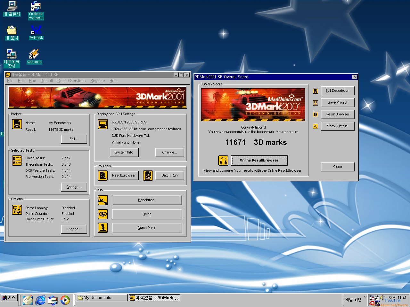
Task: Open the File menu
Action: click(x=10, y=81)
